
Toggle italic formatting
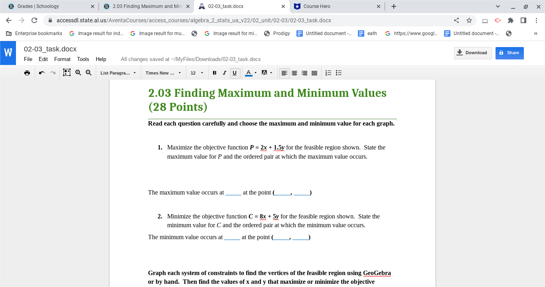(224, 73)
